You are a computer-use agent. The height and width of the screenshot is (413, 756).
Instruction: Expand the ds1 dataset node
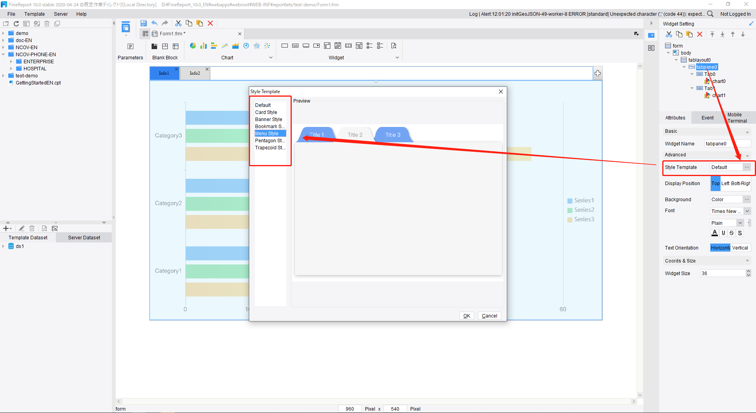point(4,246)
